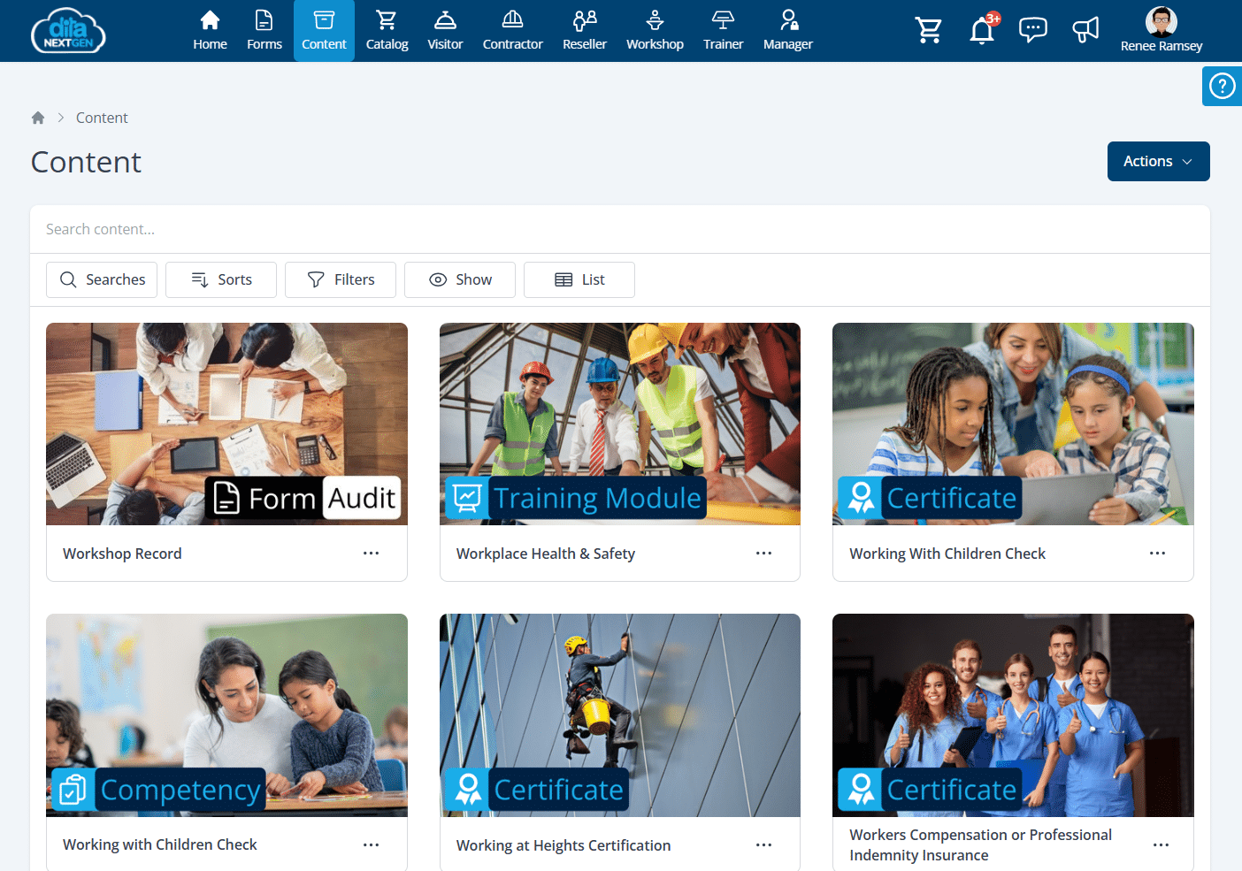Click the announcements megaphone icon
The image size is (1242, 871).
pyautogui.click(x=1085, y=30)
